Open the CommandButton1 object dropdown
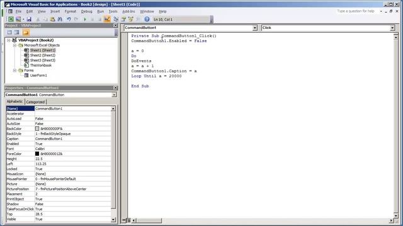 (254, 28)
